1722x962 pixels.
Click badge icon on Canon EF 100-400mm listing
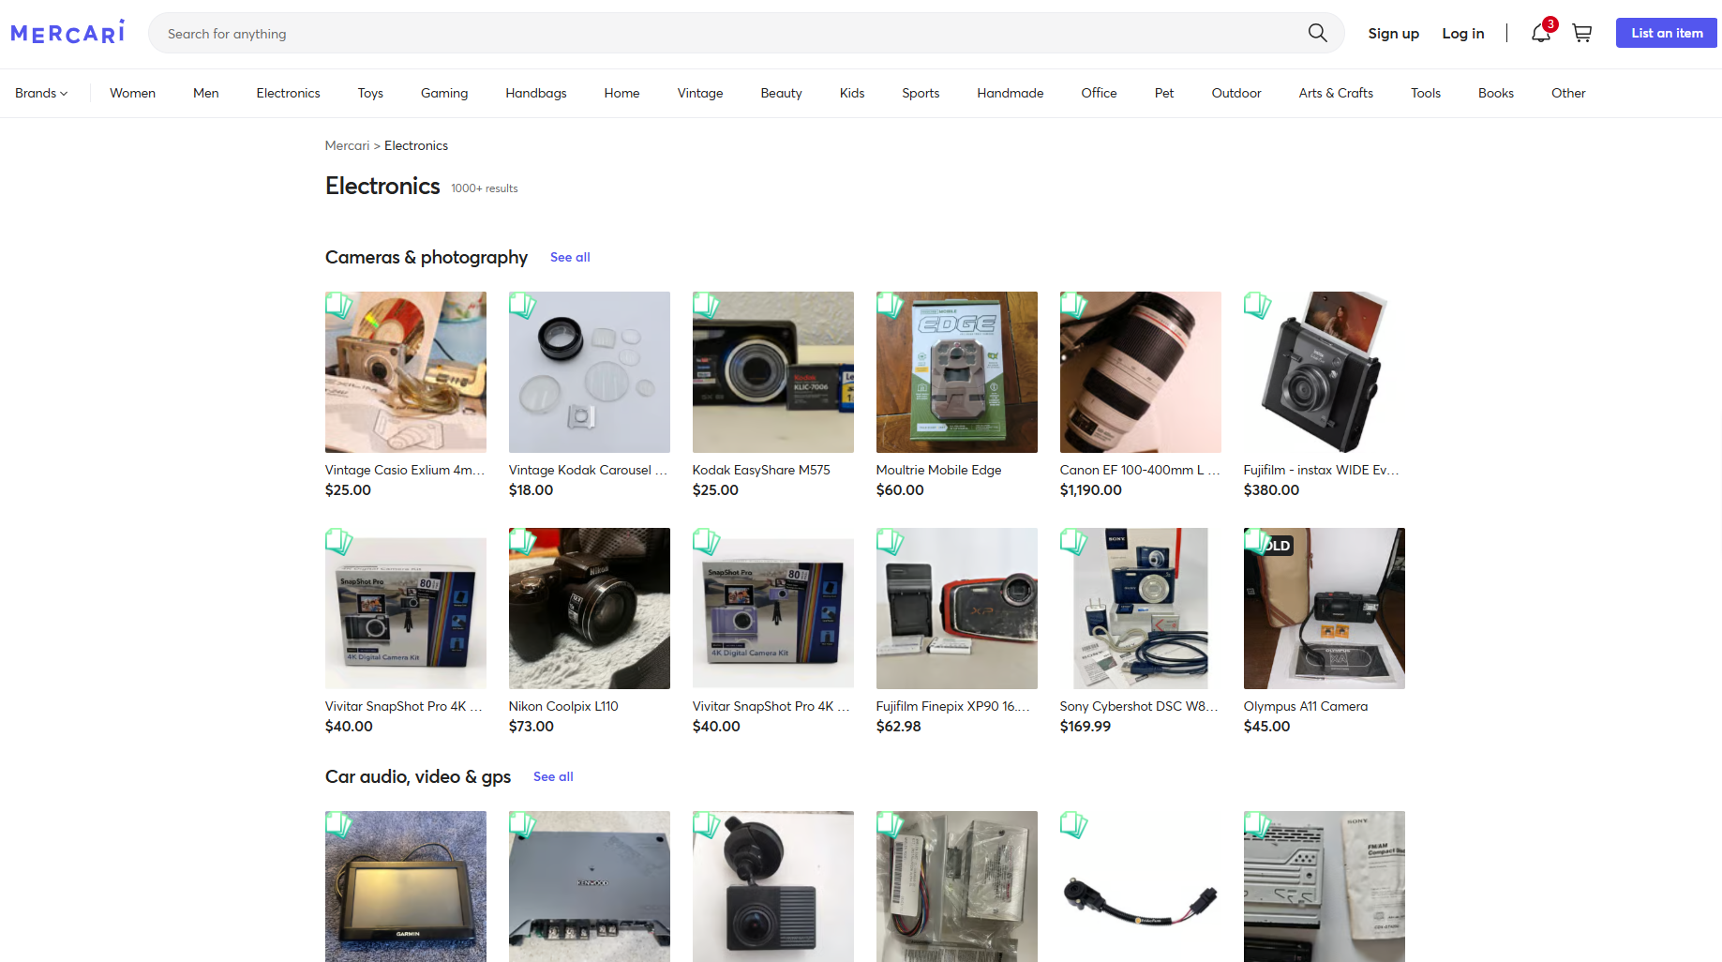[1074, 306]
